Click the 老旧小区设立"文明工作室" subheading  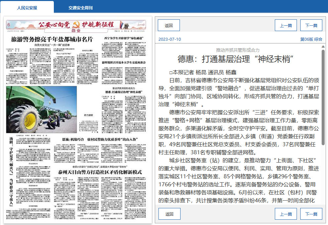(x=100, y=167)
